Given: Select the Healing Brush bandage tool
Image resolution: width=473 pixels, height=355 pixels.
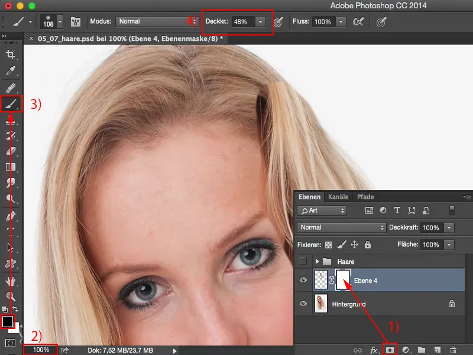Looking at the screenshot, I should pos(11,88).
